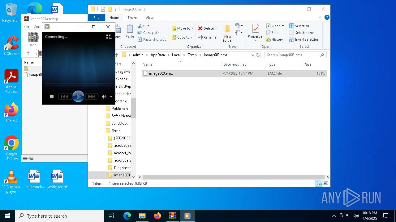Open Task View on taskbar
This screenshot has height=222, width=396.
[x=111, y=216]
